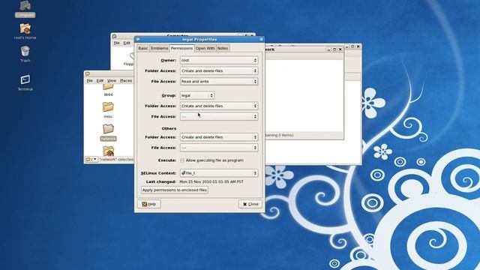480x270 pixels.
Task: Toggle Allow executing file as program
Action: [x=182, y=160]
